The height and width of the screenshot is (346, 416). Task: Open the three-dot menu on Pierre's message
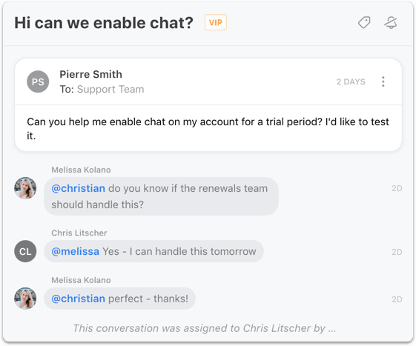383,81
